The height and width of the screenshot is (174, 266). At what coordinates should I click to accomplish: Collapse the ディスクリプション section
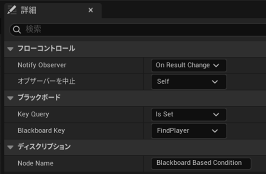(x=11, y=147)
